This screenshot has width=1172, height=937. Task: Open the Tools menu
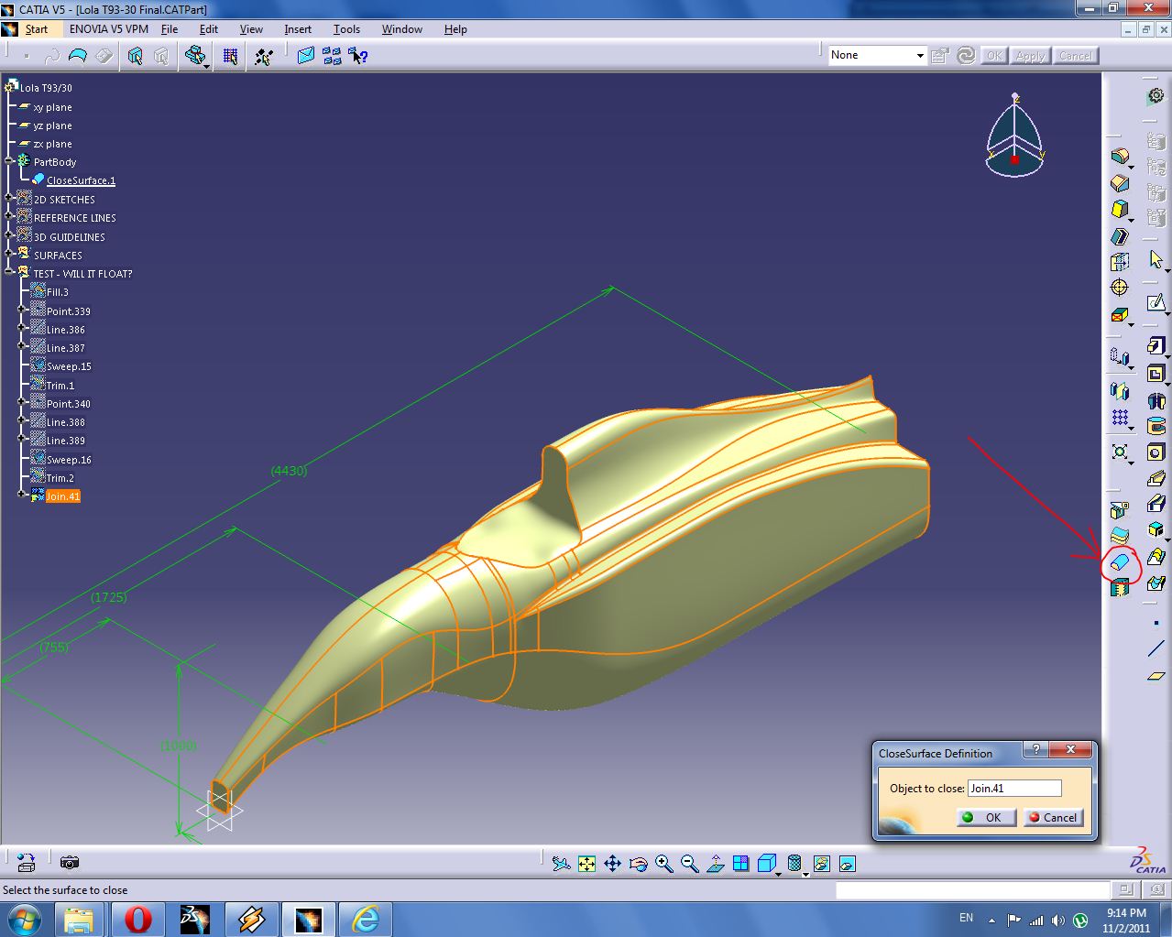click(x=346, y=29)
